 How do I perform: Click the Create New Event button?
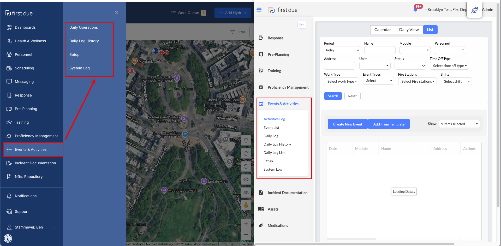pos(348,124)
